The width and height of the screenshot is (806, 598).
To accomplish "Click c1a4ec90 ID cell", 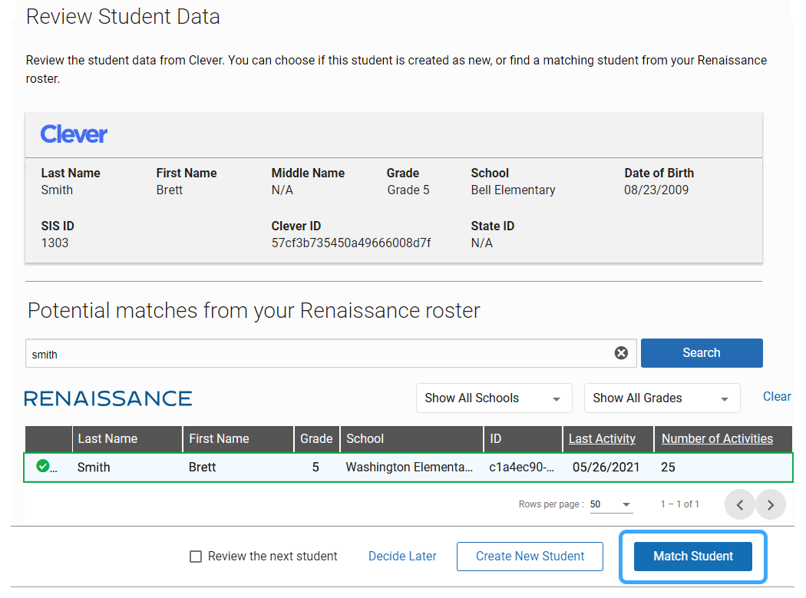I will pos(522,467).
